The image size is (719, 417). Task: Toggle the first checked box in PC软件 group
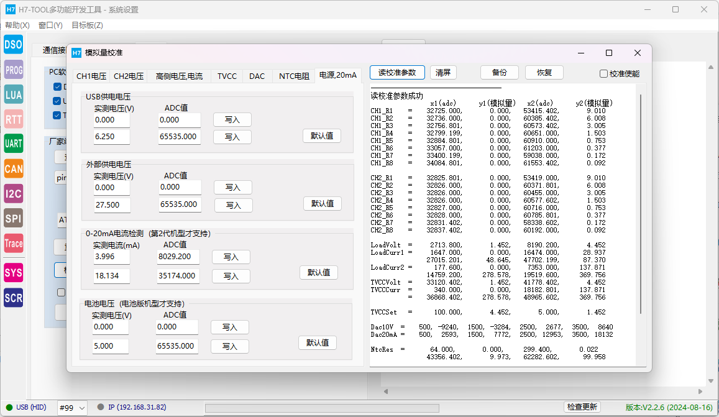tap(57, 87)
